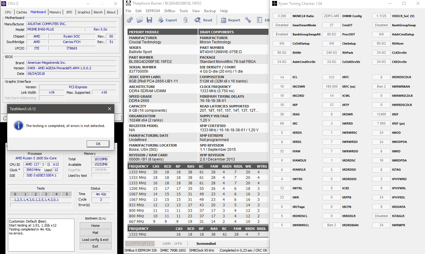This screenshot has width=425, height=254.
Task: Select the Mainboard tab in CPU-Z
Action: 38,12
